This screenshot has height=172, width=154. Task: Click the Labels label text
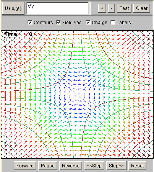click(x=124, y=23)
